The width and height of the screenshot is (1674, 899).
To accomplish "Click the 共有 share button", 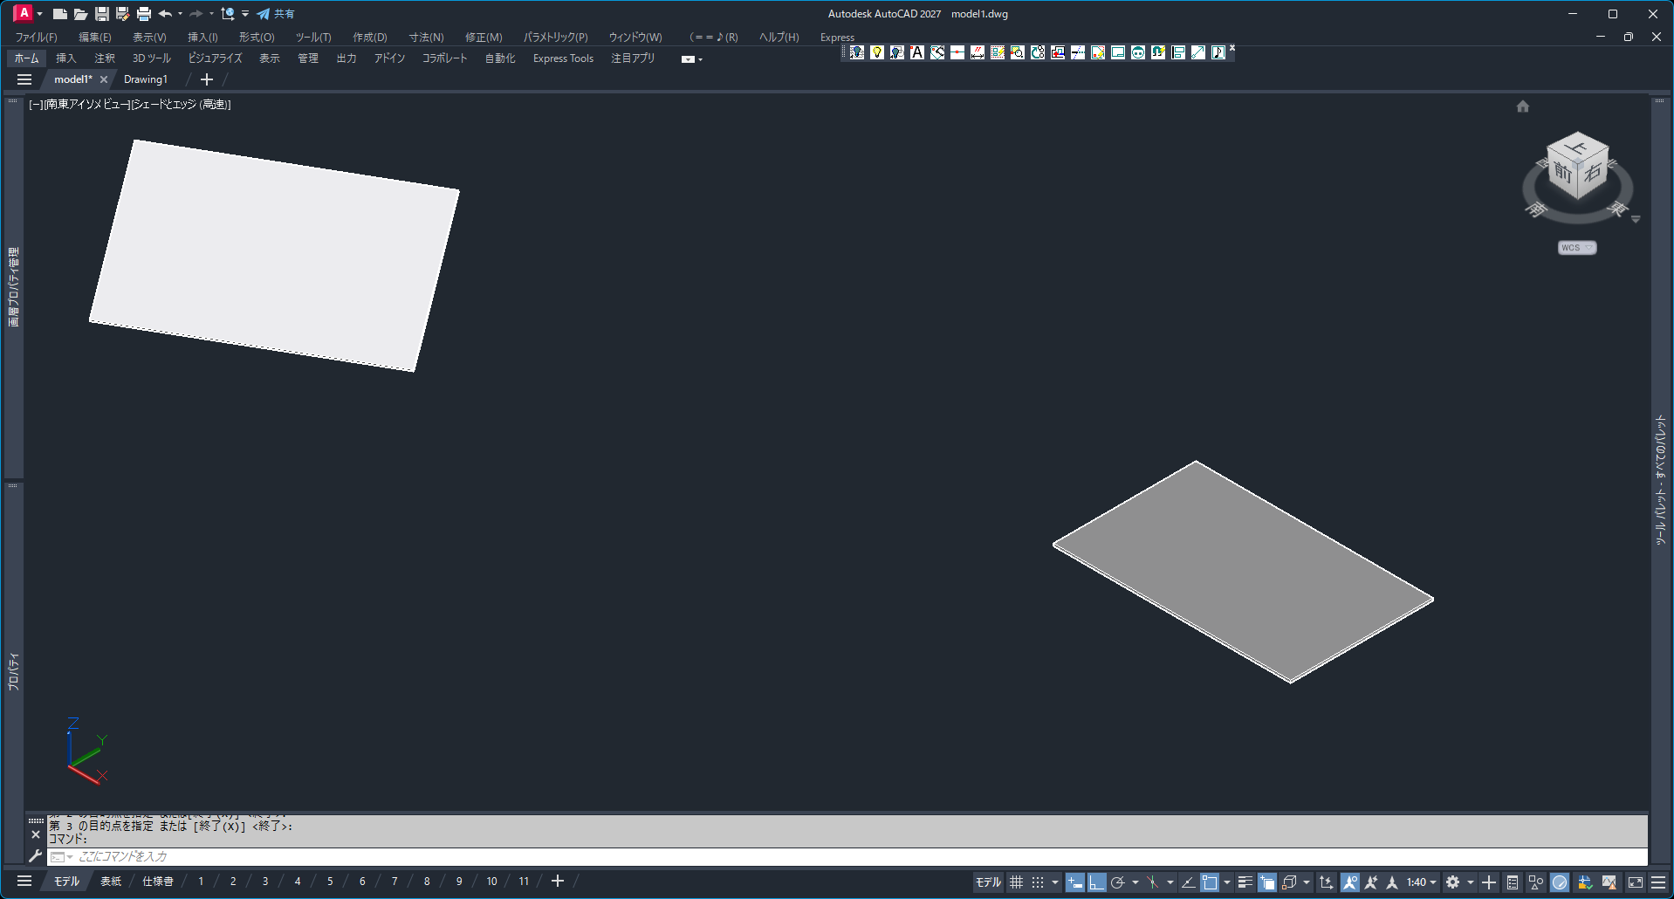I will pos(276,14).
